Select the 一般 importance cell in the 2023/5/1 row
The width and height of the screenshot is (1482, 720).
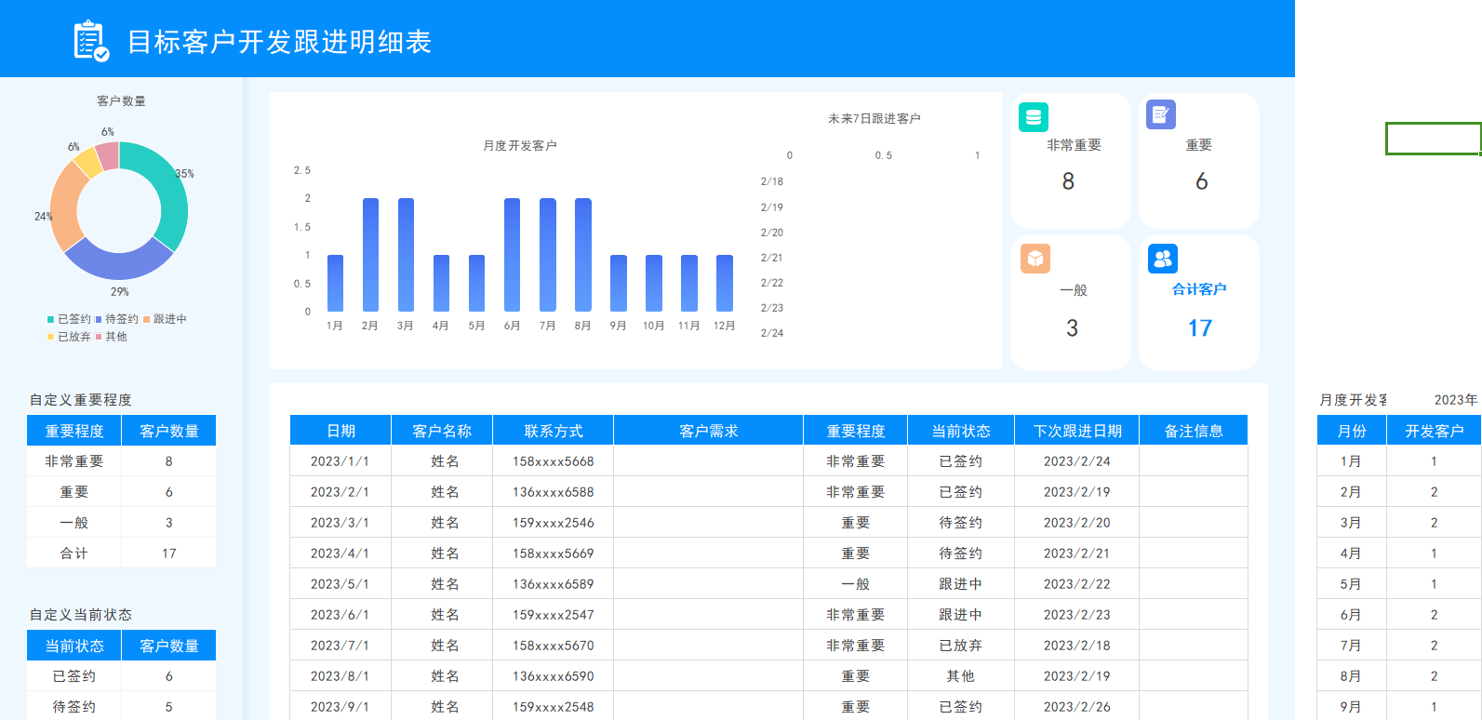pyautogui.click(x=856, y=584)
